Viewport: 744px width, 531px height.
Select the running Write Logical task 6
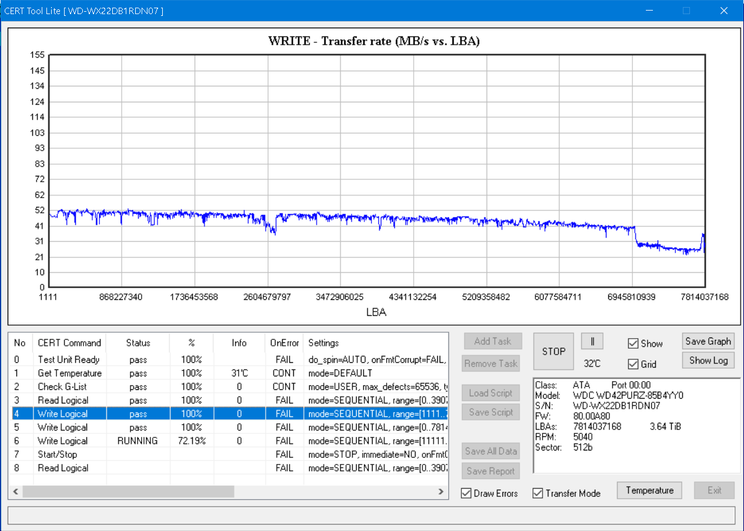tap(229, 441)
